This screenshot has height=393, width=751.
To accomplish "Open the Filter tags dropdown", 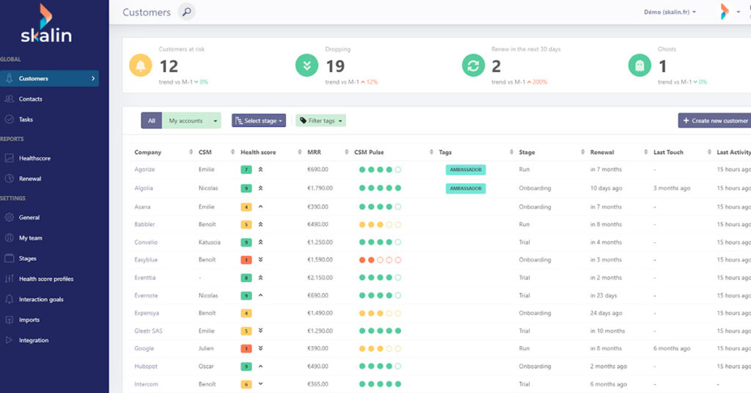I will point(320,121).
